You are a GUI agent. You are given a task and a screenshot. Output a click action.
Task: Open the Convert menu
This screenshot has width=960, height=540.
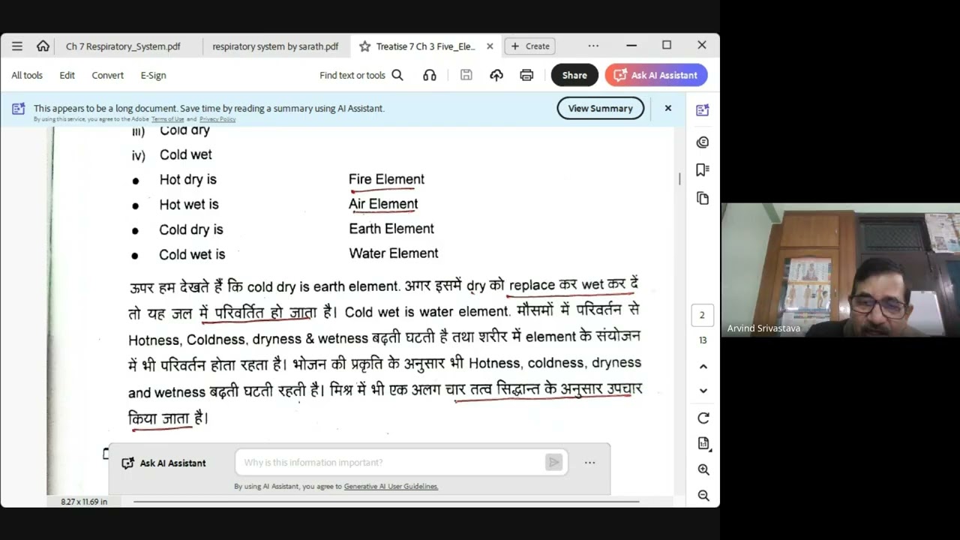tap(108, 75)
